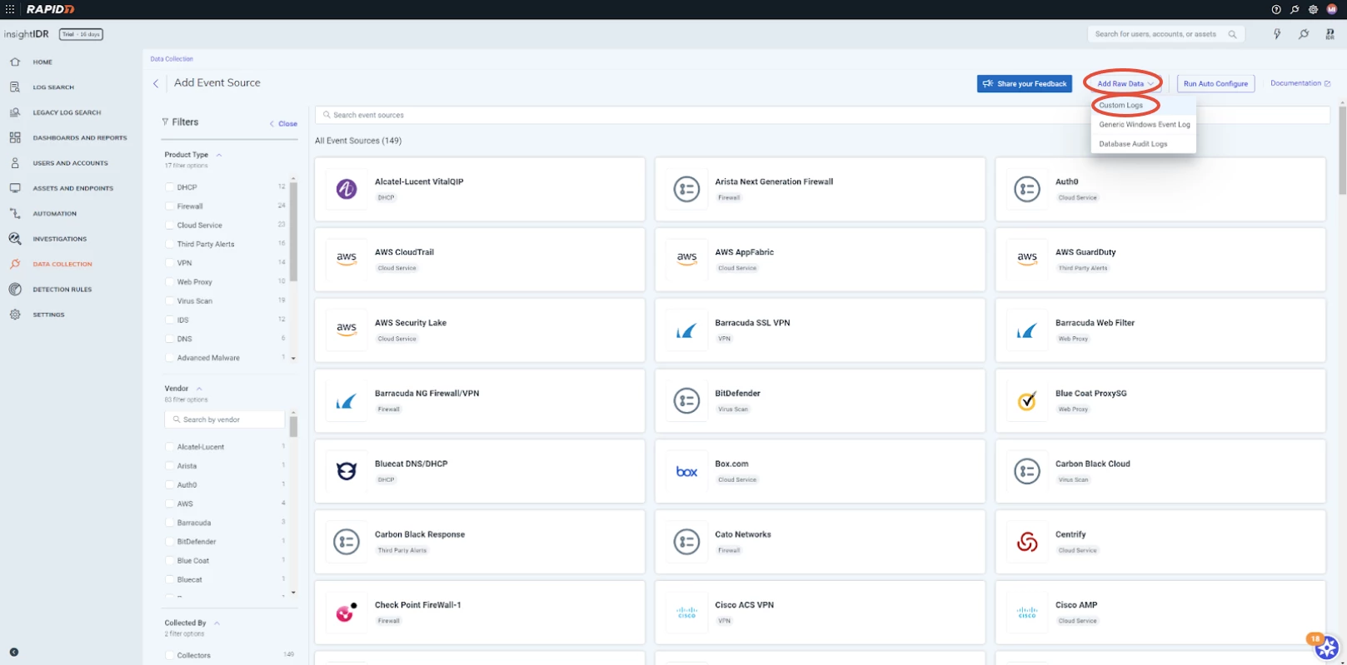Click Run Auto Configure button
The image size is (1347, 665).
pyautogui.click(x=1215, y=83)
